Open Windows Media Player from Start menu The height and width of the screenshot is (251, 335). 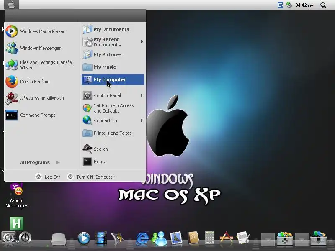click(x=35, y=31)
